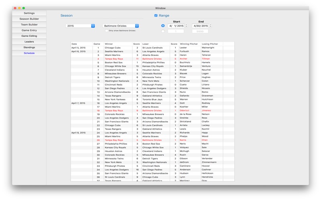The image size is (321, 200).
Task: Switch to Season Builder section
Action: 29,19
